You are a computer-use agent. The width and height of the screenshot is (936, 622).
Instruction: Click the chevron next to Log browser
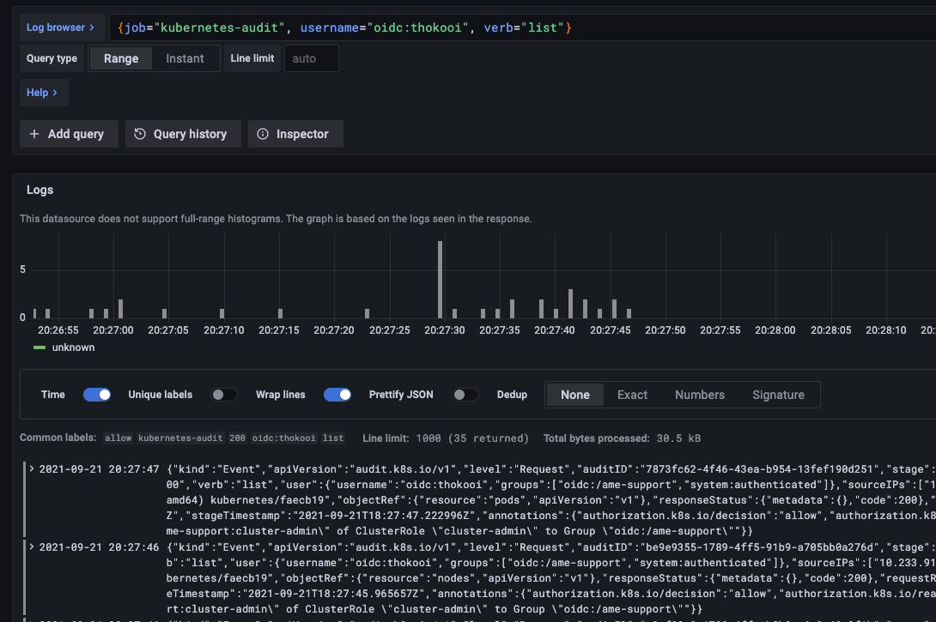tap(91, 27)
